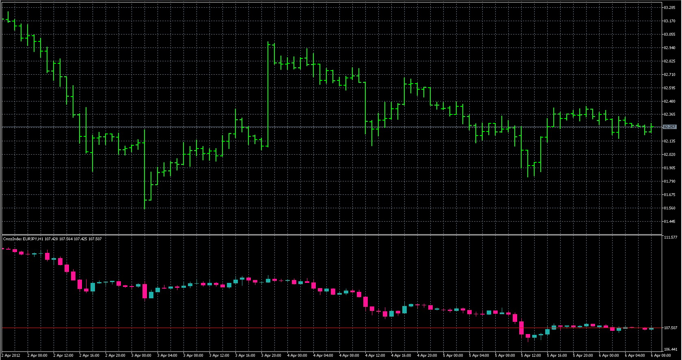Click the 111.577 indicator scale value
This screenshot has height=360, width=682.
pyautogui.click(x=670, y=237)
